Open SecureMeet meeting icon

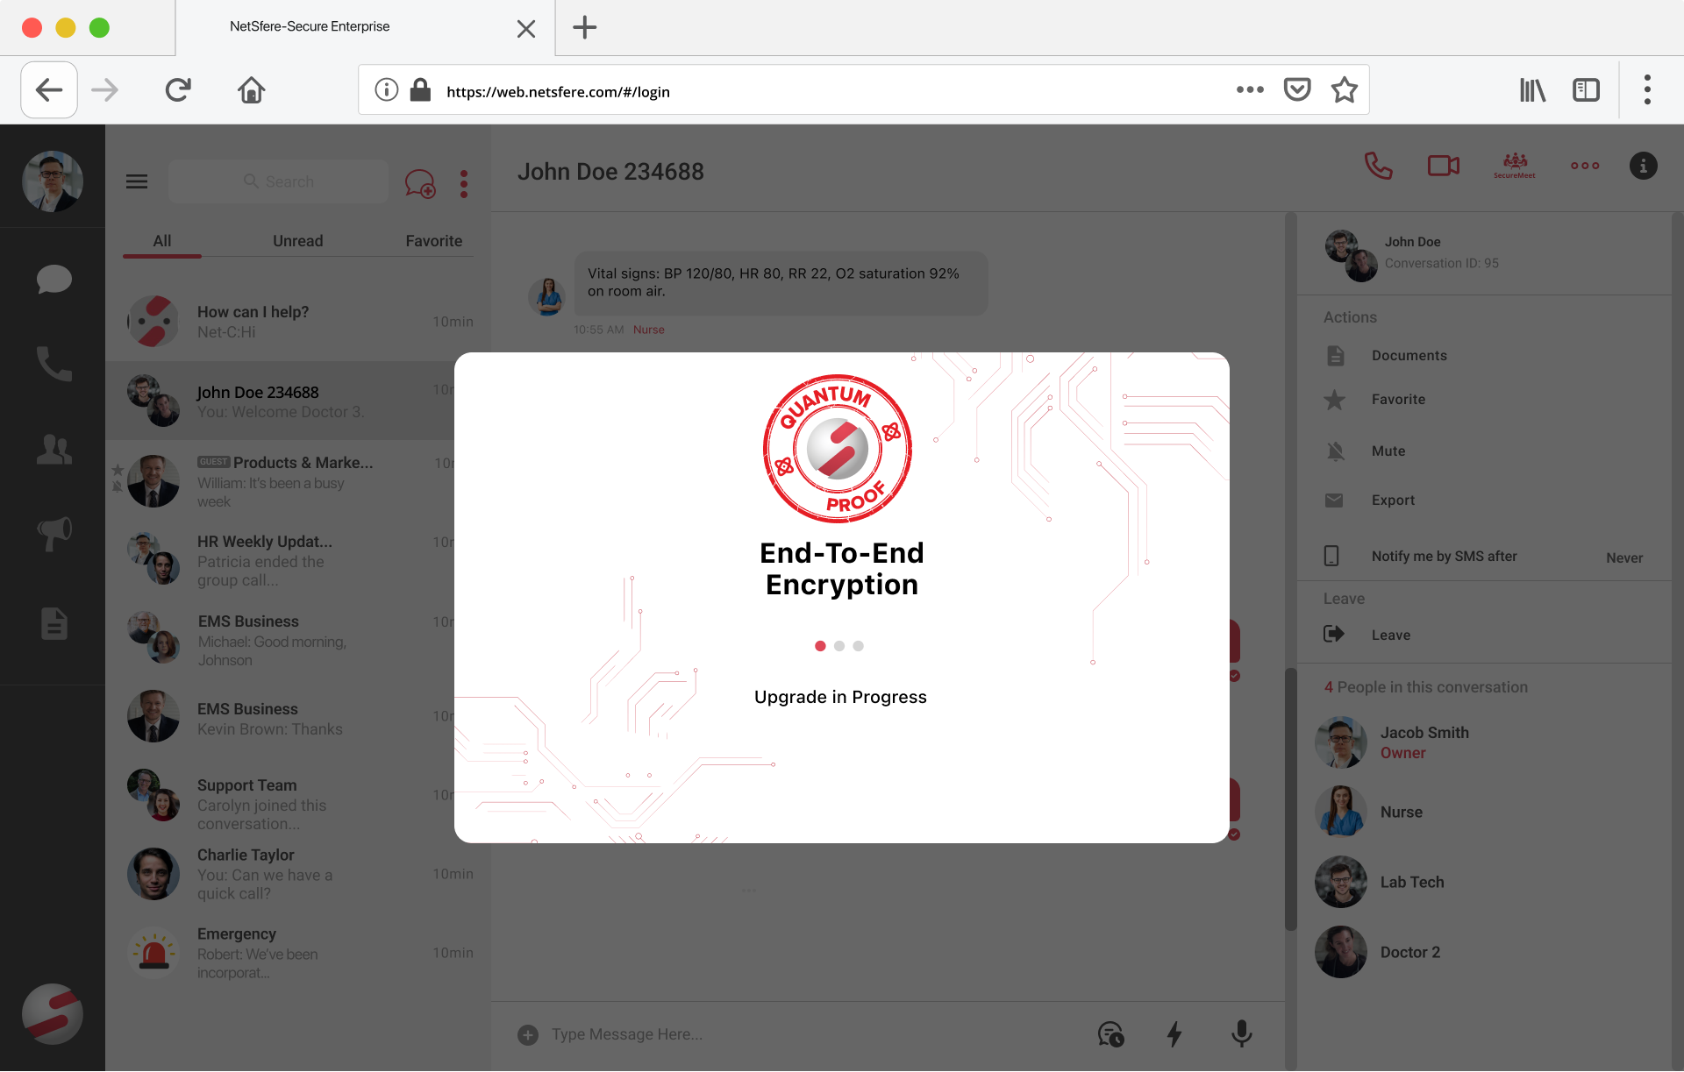[1515, 166]
